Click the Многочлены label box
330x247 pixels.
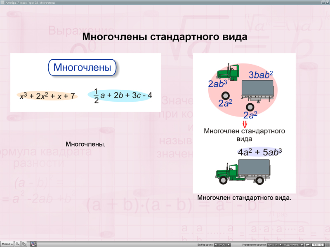[x=82, y=68]
